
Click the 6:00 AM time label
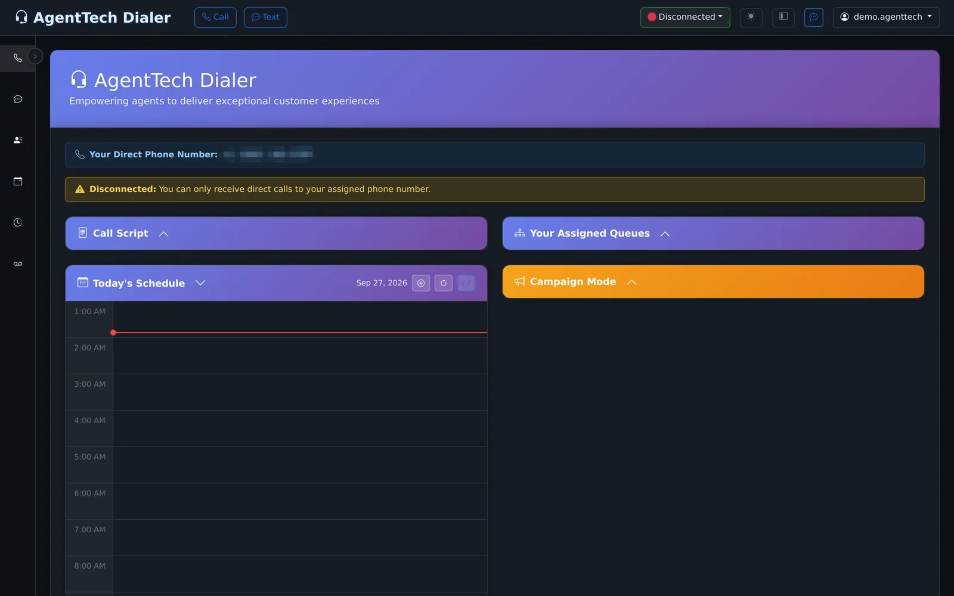(x=90, y=493)
